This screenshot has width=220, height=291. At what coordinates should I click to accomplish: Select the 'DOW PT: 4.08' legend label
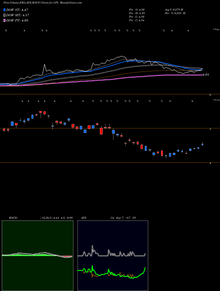(x=17, y=21)
